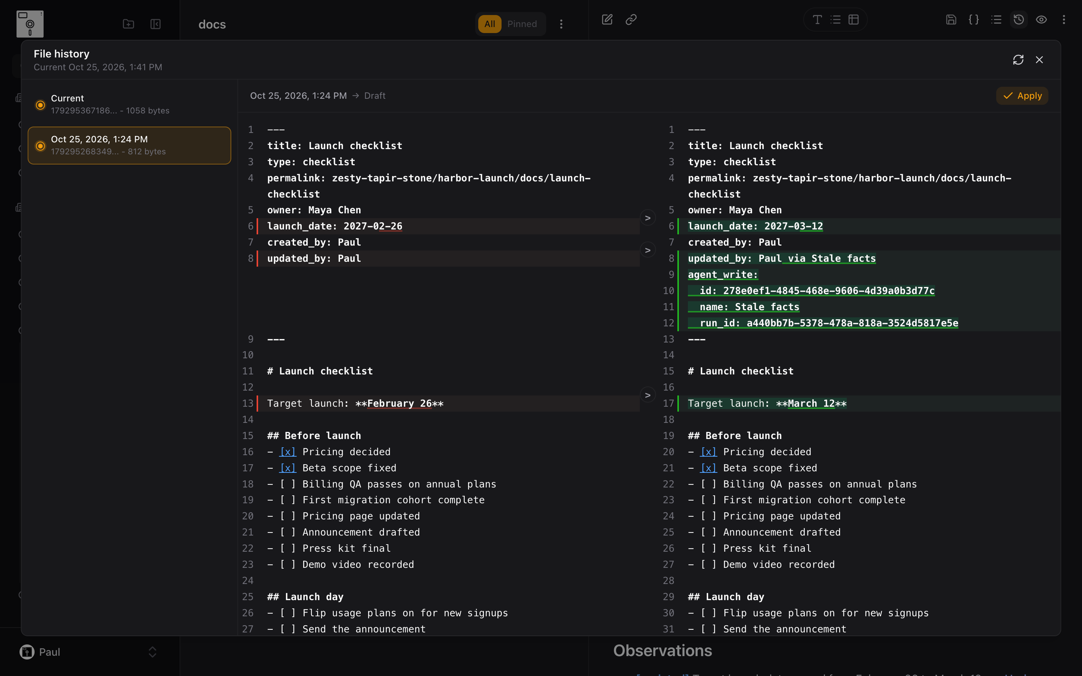Open the outline list icon
Viewport: 1082px width, 676px height.
point(996,19)
